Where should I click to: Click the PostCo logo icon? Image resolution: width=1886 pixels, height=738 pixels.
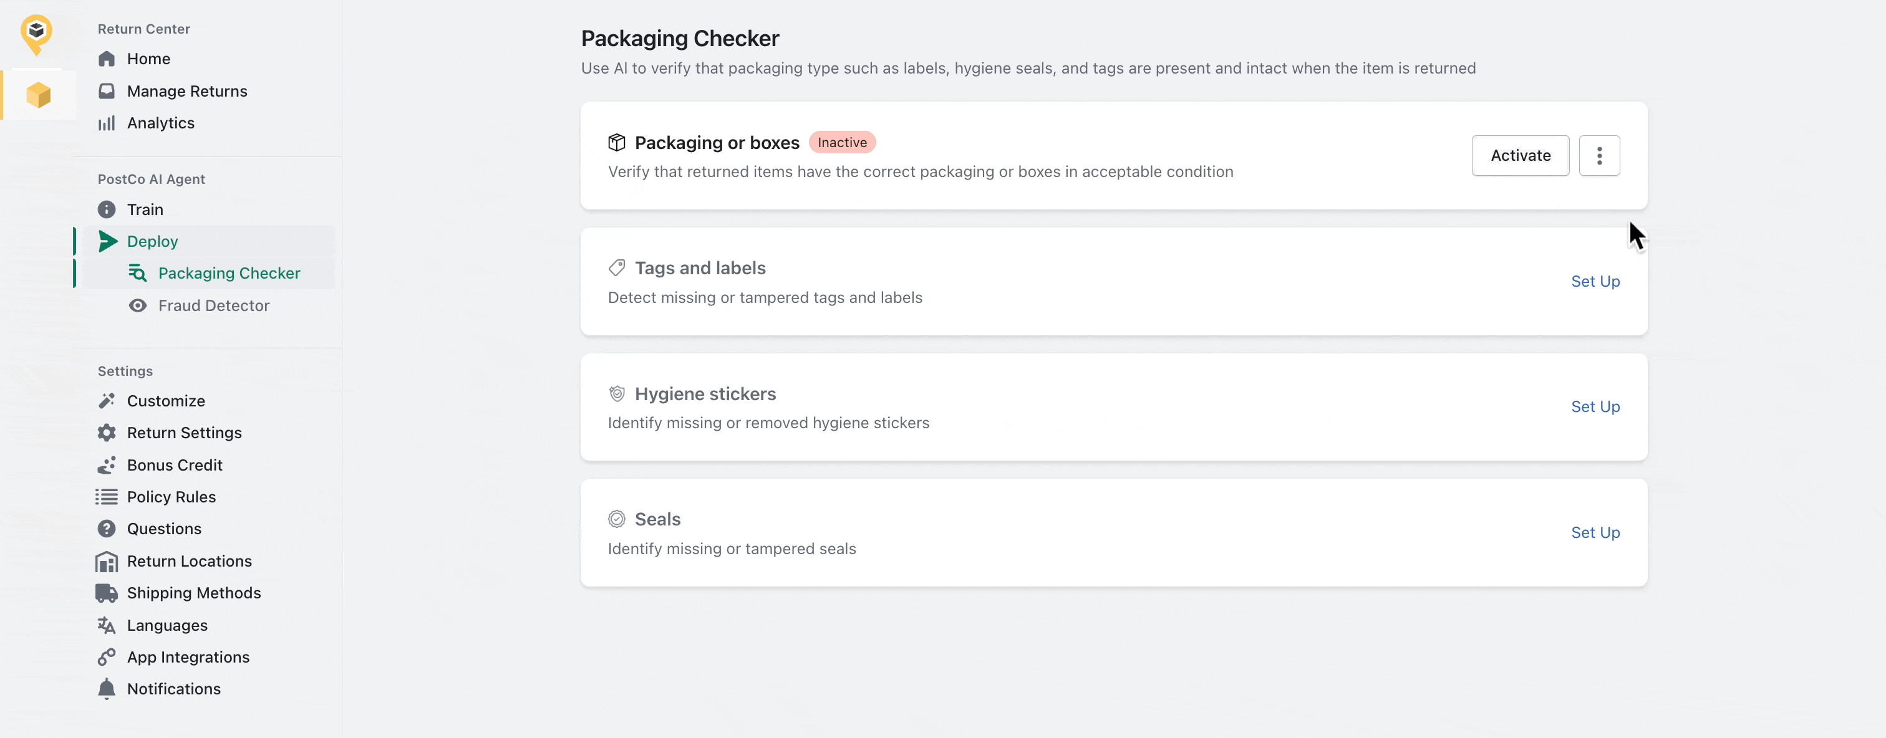click(x=36, y=34)
